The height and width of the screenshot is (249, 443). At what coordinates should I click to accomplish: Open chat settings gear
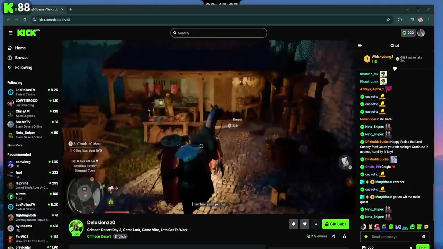click(411, 248)
